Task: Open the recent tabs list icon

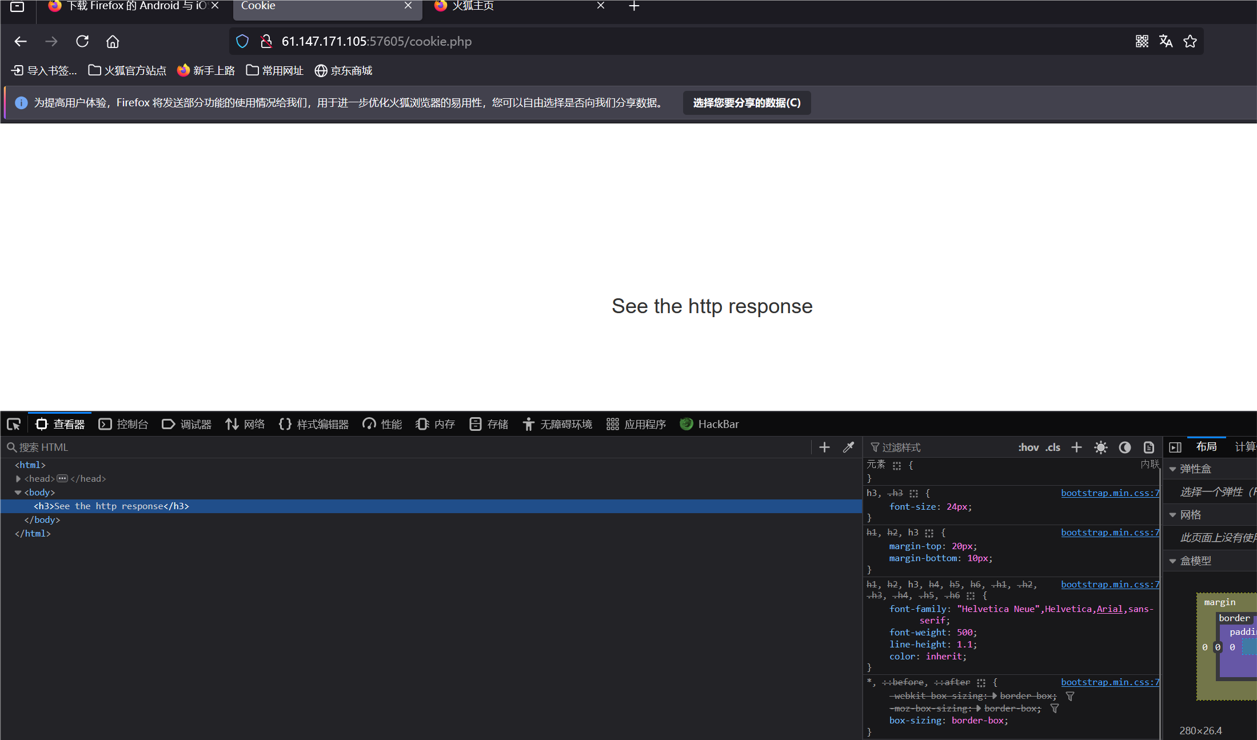Action: click(x=17, y=6)
